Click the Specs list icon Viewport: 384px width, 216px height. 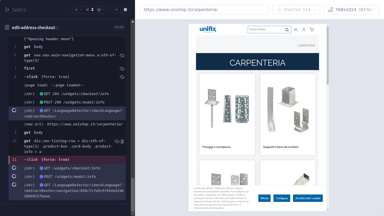point(7,10)
